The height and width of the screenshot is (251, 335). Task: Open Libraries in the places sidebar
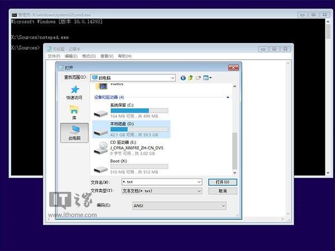[x=74, y=112]
